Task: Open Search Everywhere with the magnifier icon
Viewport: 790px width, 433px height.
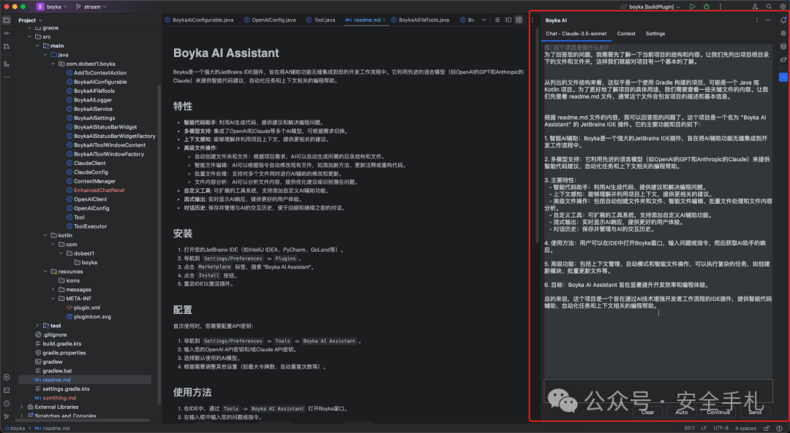Action: pyautogui.click(x=769, y=7)
